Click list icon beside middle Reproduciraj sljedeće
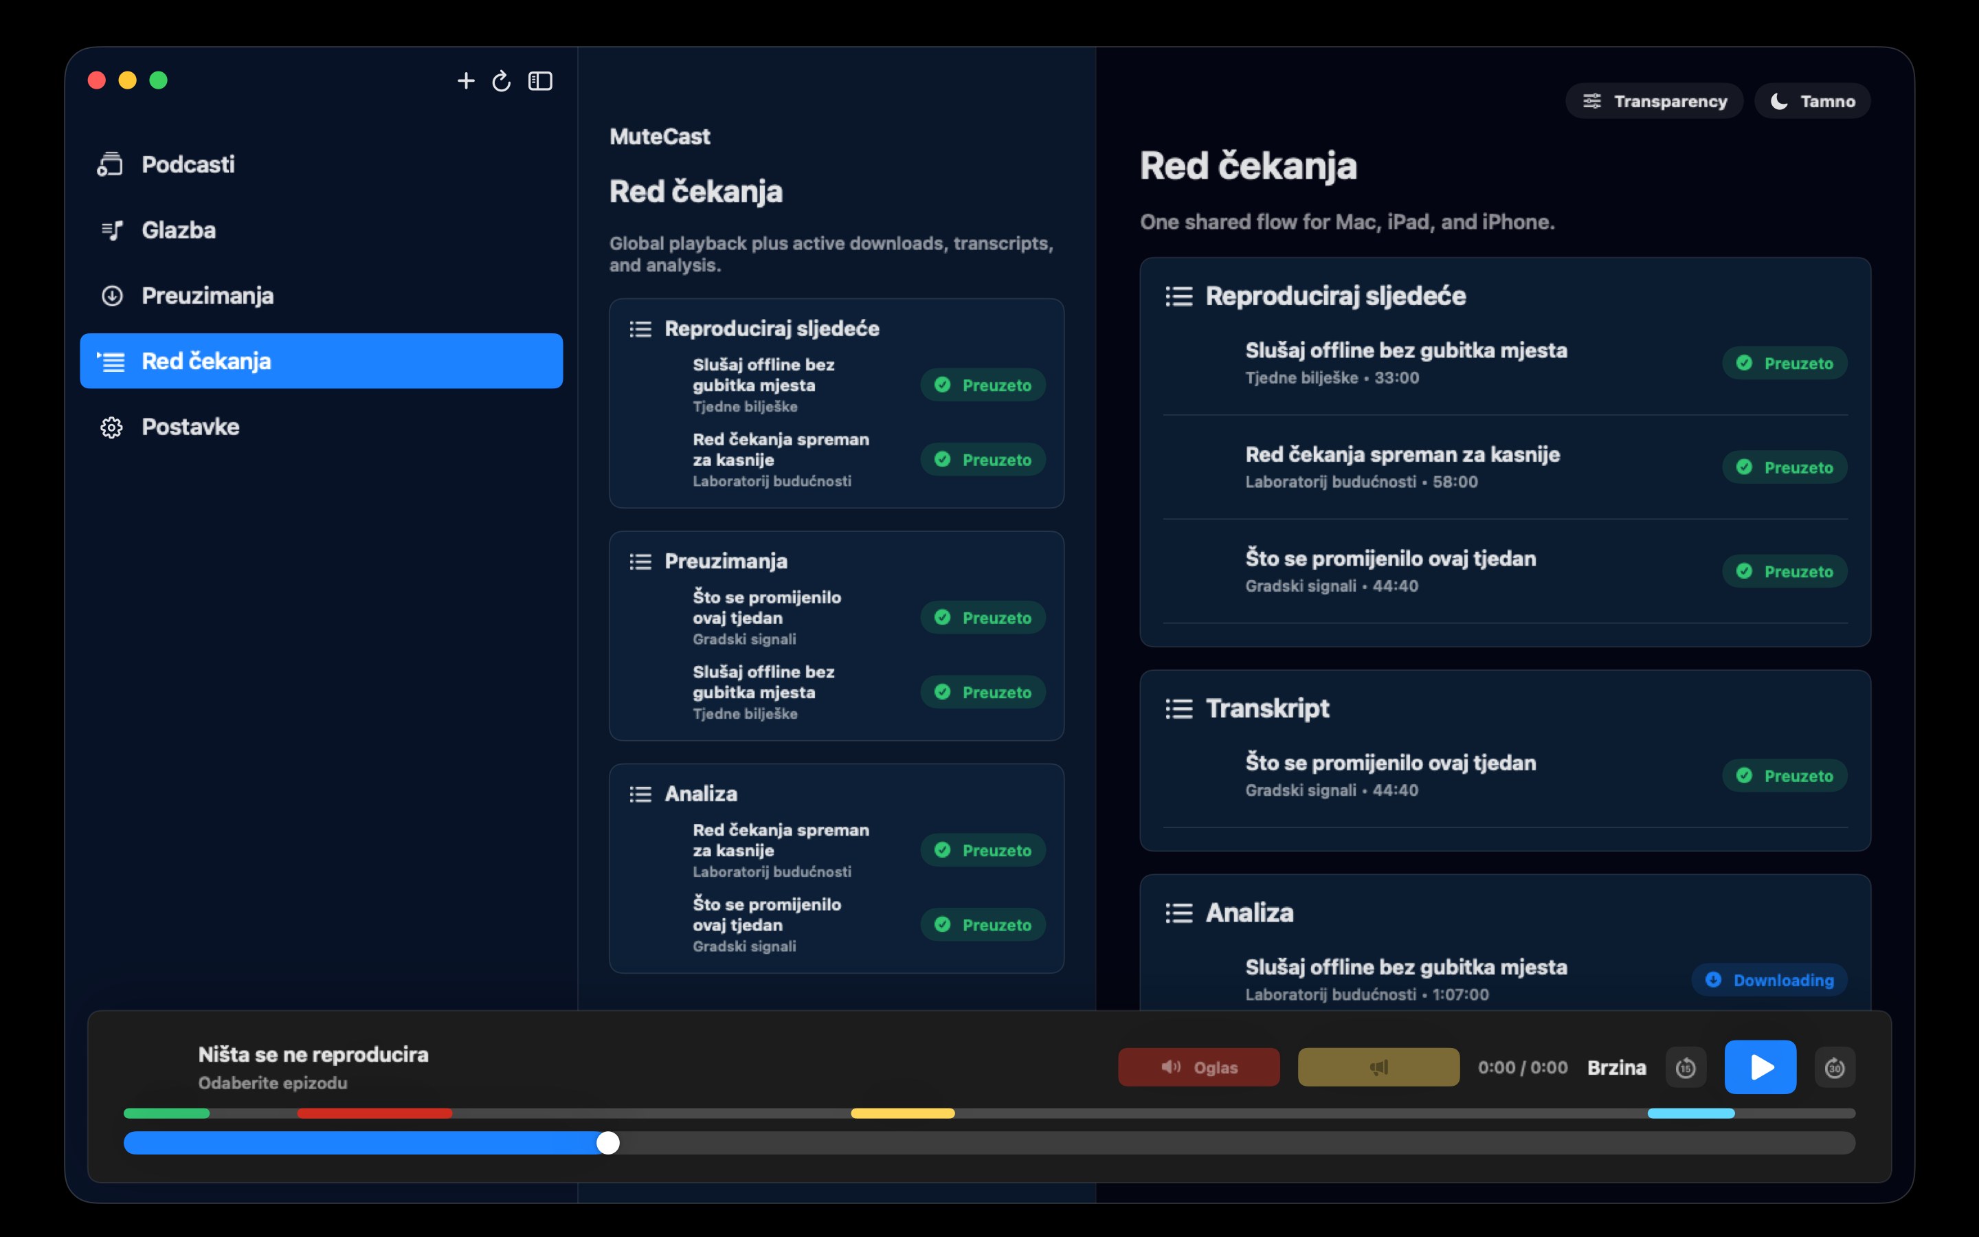 click(640, 329)
